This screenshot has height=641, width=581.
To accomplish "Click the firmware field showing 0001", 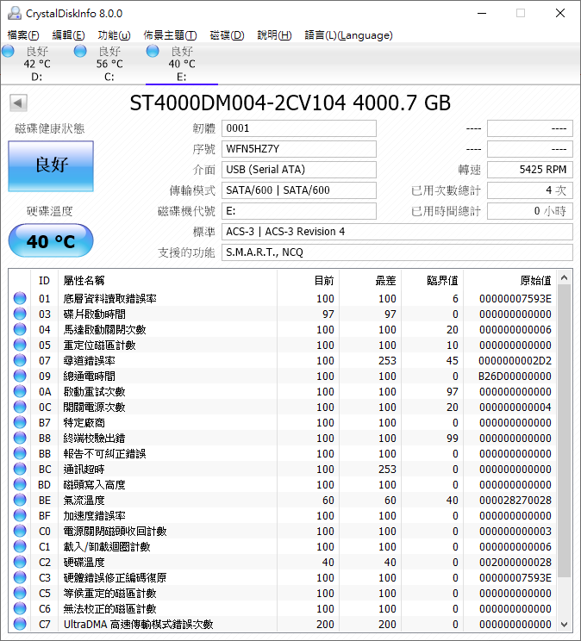I will (299, 128).
